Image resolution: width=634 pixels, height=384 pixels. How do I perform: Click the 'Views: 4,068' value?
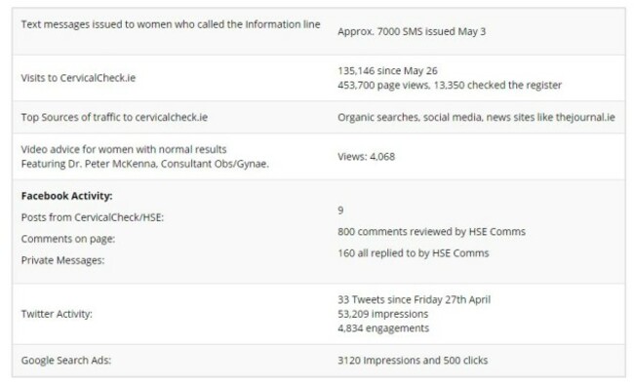click(366, 157)
